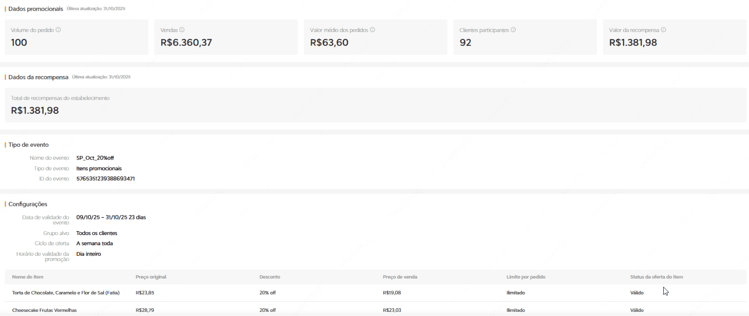Image resolution: width=749 pixels, height=316 pixels.
Task: Click info icon beside Volume do pedido
Action: click(x=58, y=30)
